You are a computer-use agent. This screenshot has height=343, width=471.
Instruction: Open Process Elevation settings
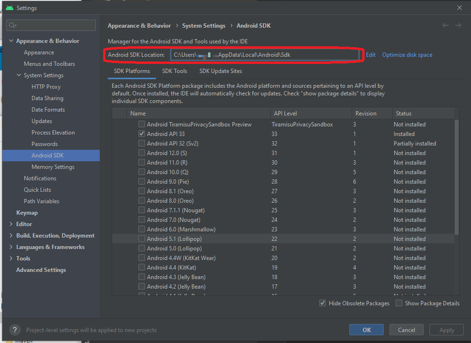tap(53, 133)
